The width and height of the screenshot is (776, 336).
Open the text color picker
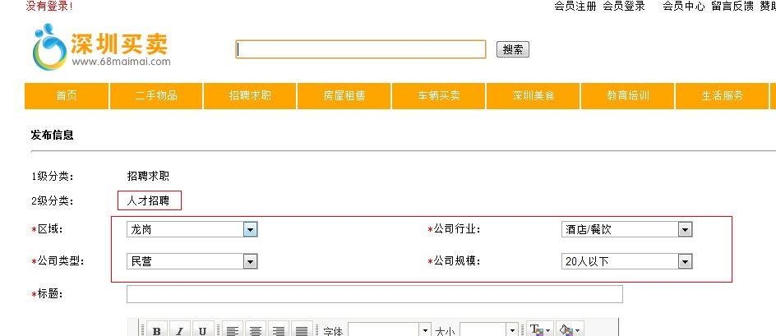click(539, 329)
